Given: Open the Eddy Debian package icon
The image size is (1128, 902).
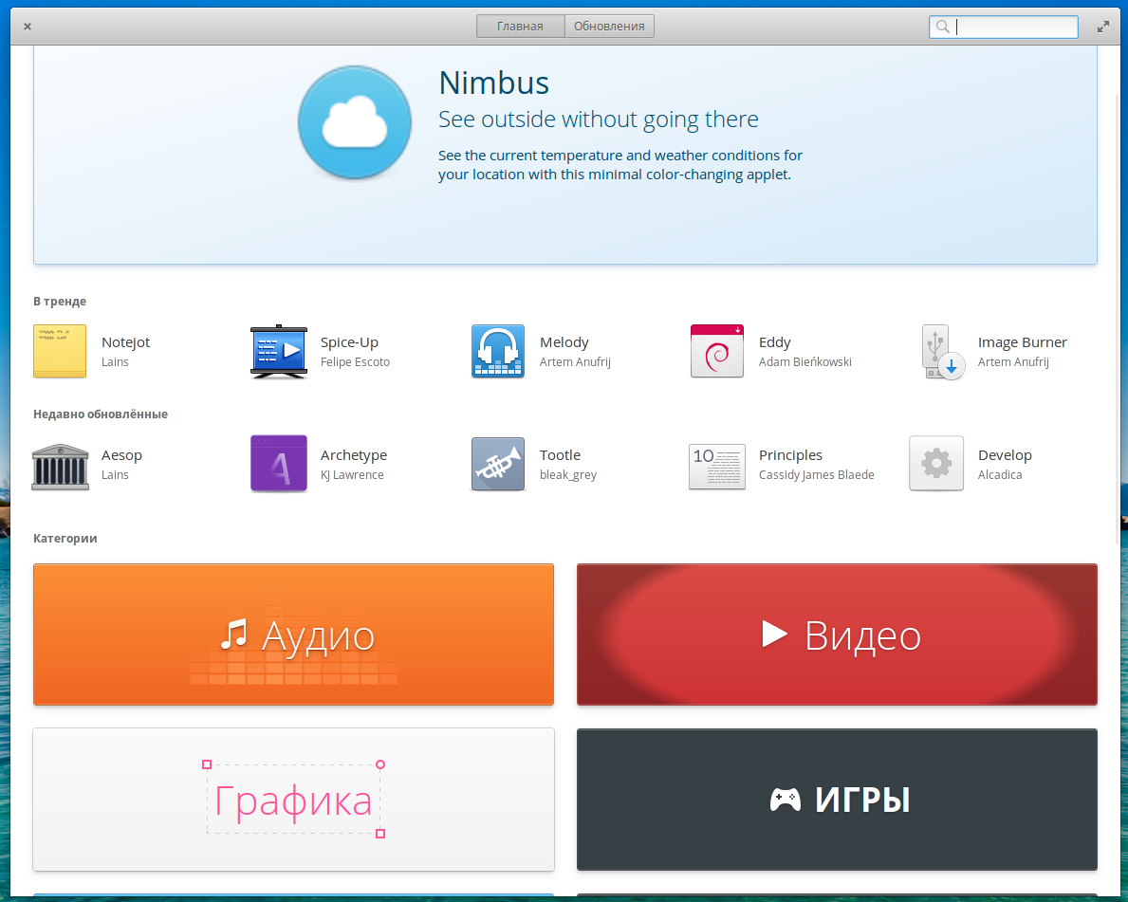Looking at the screenshot, I should (x=717, y=351).
